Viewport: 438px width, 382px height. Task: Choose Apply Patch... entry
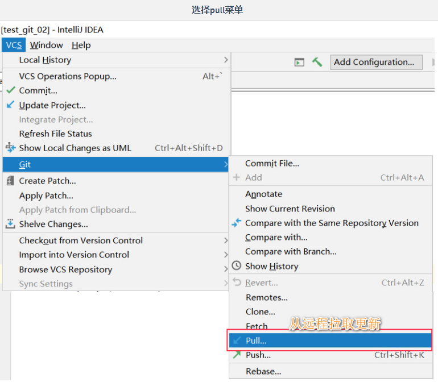[x=115, y=195]
